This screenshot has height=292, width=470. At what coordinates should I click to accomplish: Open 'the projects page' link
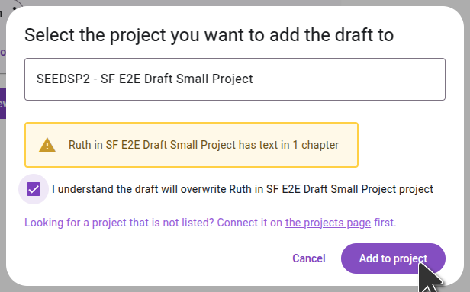click(328, 223)
